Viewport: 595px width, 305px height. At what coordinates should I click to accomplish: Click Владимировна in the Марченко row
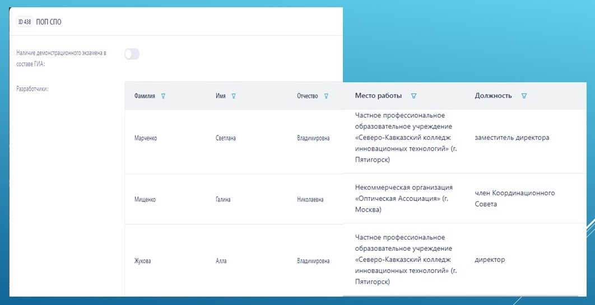click(313, 138)
